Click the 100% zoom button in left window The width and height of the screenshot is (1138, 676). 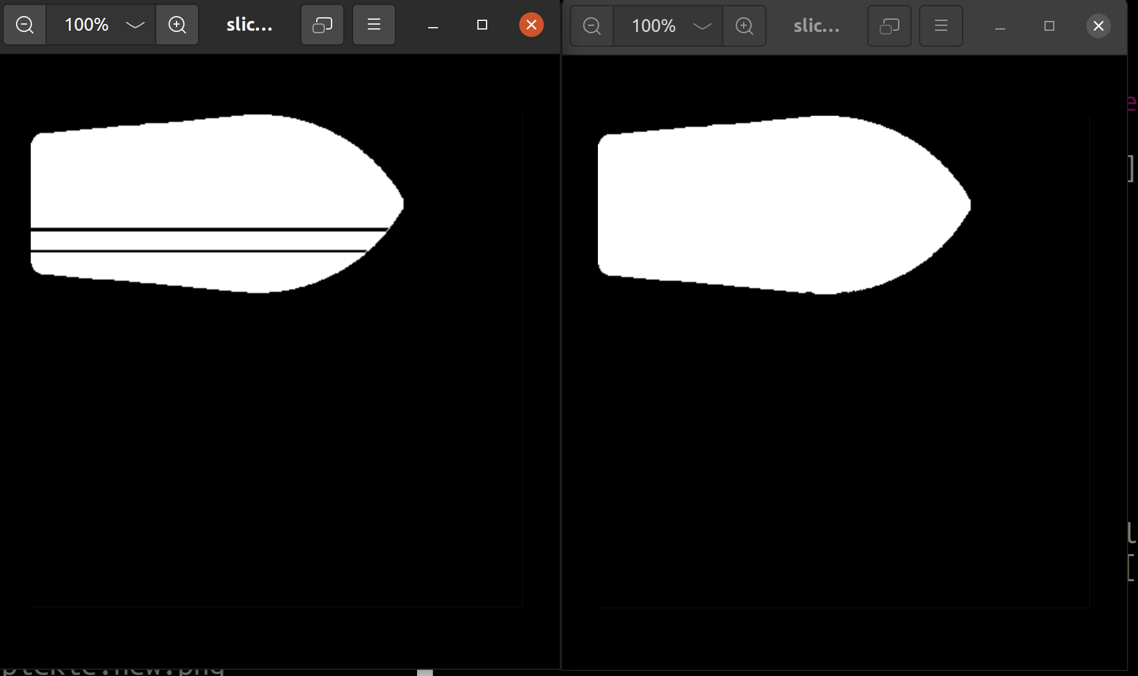coord(86,25)
